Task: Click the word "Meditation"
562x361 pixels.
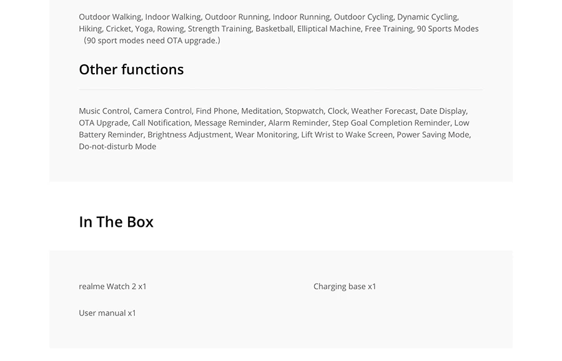Action: coord(260,111)
